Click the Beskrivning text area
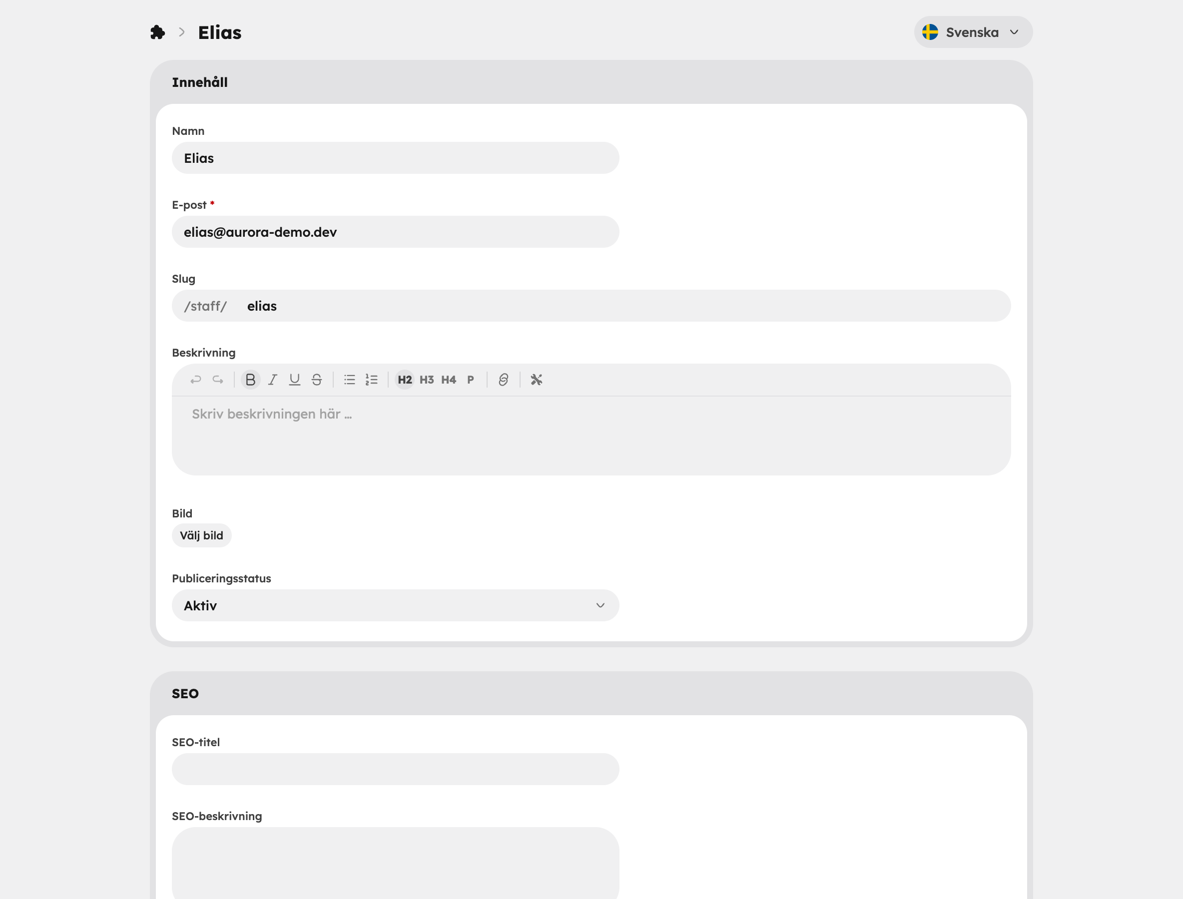This screenshot has height=899, width=1183. [591, 436]
